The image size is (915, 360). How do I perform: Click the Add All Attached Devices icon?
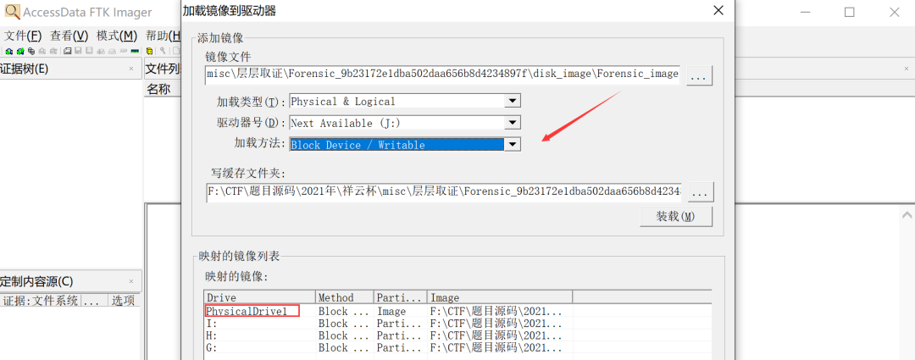(20, 52)
